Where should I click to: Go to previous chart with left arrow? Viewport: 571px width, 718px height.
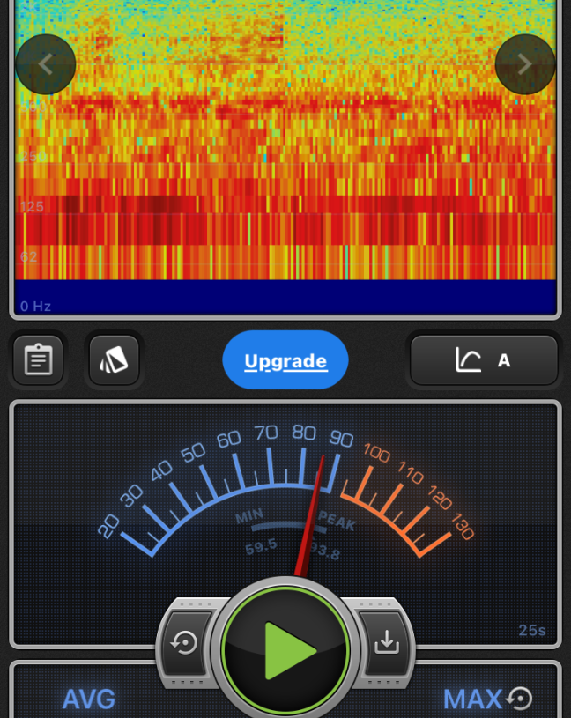[x=46, y=64]
